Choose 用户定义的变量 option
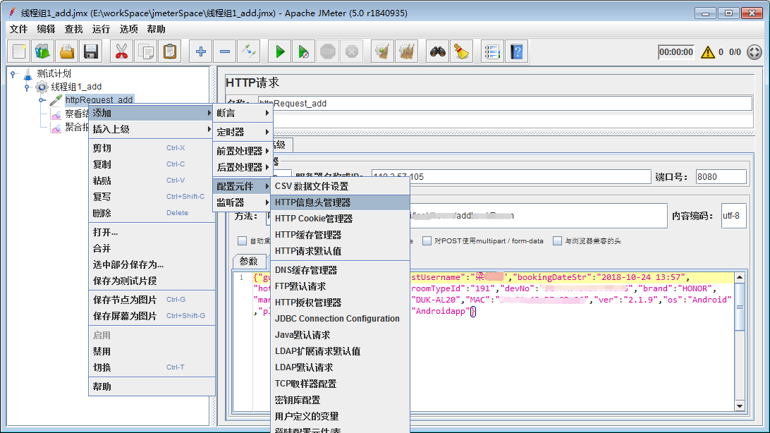 point(341,416)
